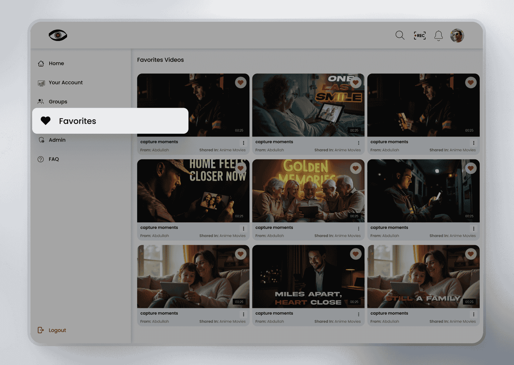514x365 pixels.
Task: Toggle heart on Still A Family video
Action: [471, 254]
